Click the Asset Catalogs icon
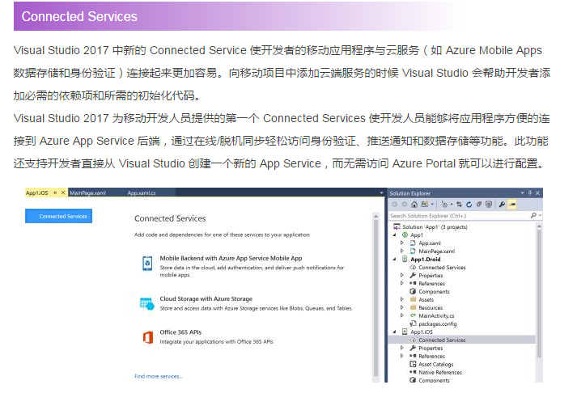 [x=413, y=364]
